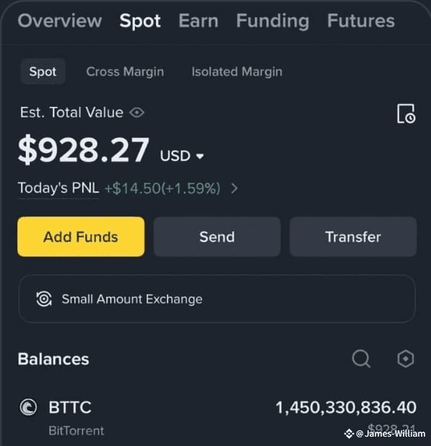The image size is (431, 446).
Task: Select the Spot sub-tab pill
Action: (43, 71)
